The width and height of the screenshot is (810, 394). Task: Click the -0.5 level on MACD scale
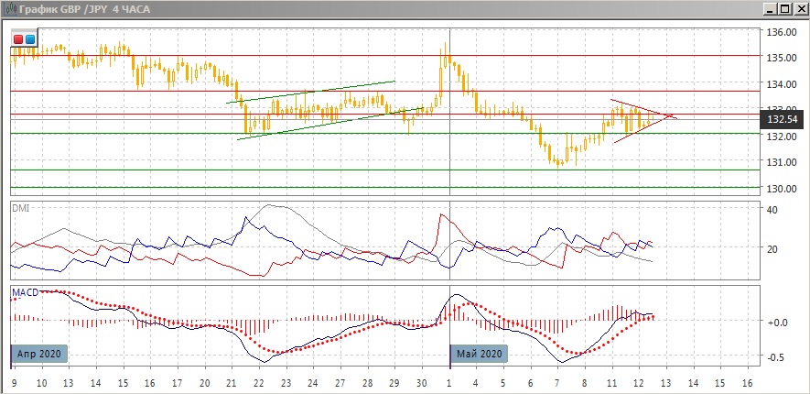pos(777,357)
